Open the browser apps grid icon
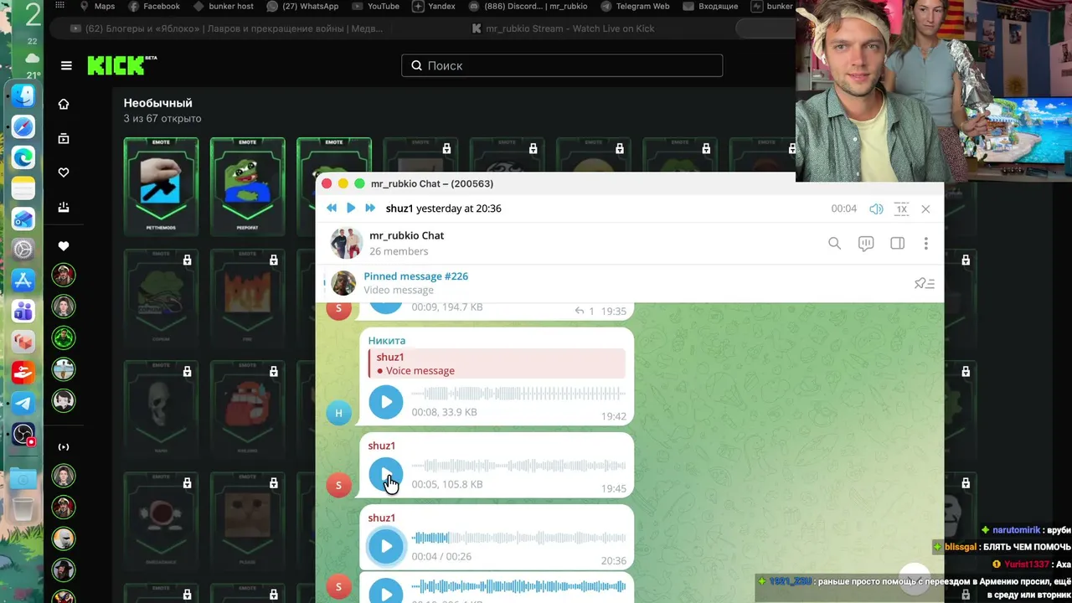The width and height of the screenshot is (1072, 603). (x=59, y=7)
